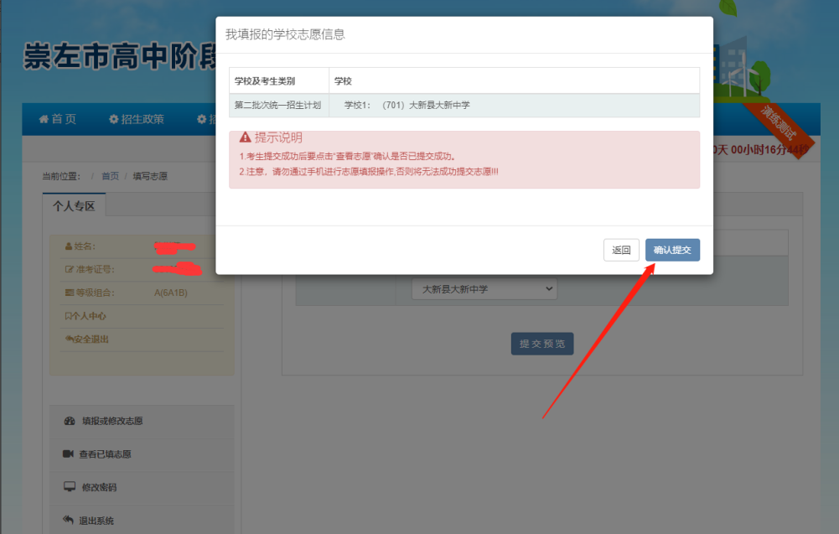Click dashboard icon next to 填报或修改志愿

[x=69, y=421]
